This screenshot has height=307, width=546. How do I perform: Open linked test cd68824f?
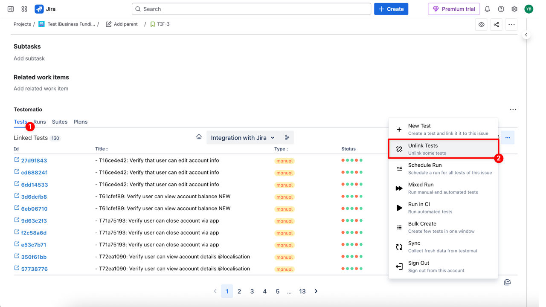34,173
